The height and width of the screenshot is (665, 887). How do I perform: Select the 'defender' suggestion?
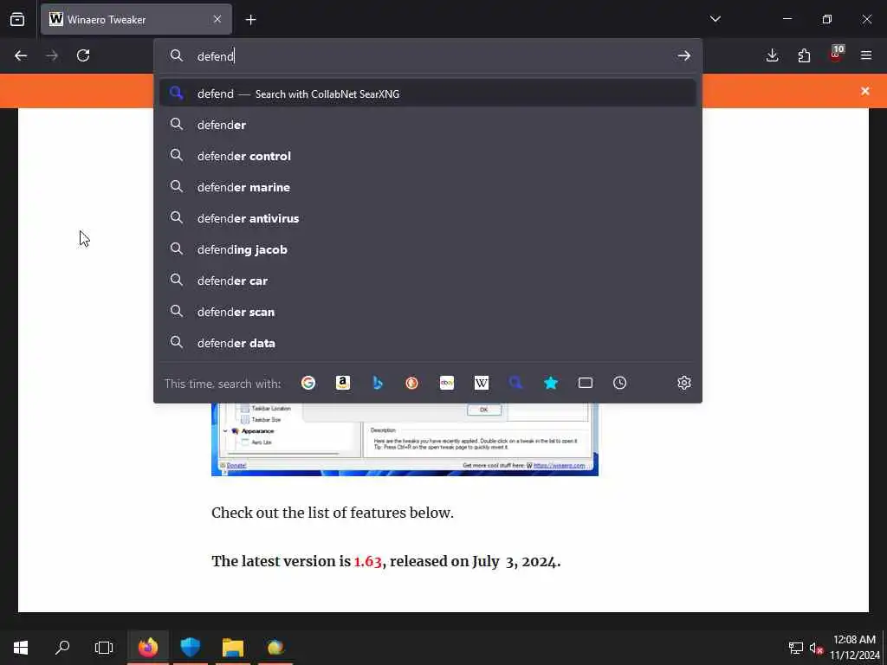pyautogui.click(x=428, y=125)
